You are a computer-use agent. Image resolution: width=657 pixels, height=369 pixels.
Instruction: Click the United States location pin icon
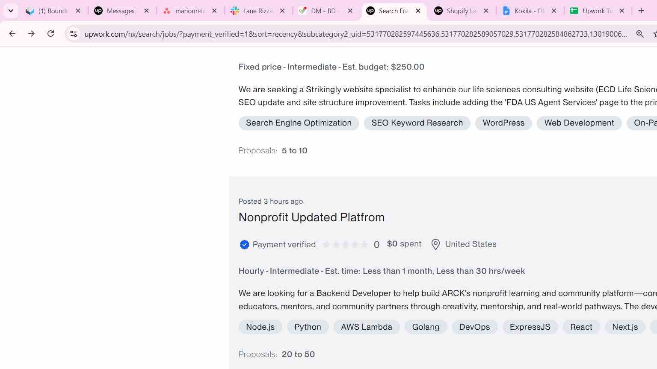435,244
